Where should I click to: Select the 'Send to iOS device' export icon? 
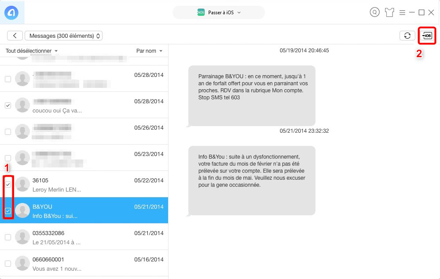(426, 36)
